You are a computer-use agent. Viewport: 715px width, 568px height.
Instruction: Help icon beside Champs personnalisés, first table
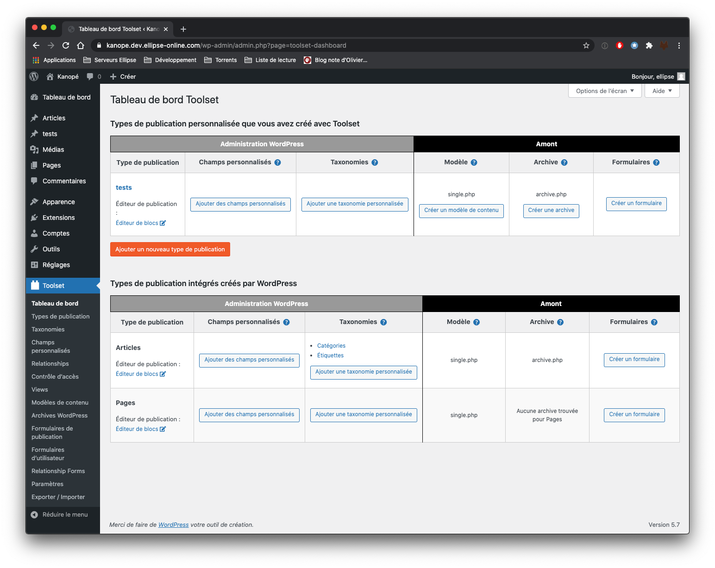(x=277, y=162)
